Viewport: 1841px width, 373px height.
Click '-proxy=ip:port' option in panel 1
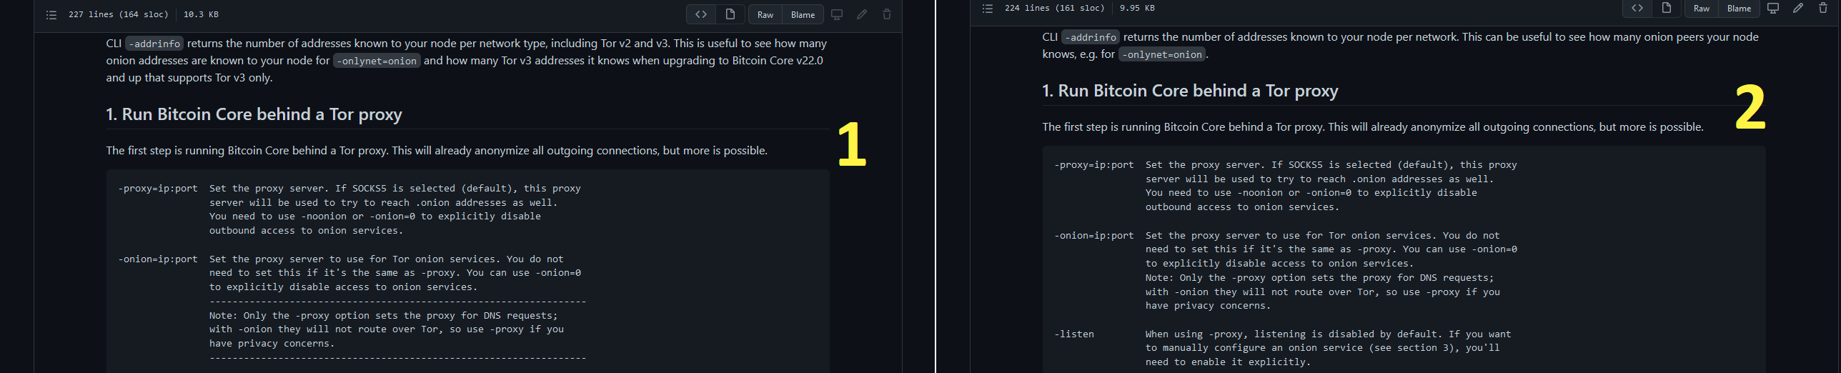pos(158,189)
